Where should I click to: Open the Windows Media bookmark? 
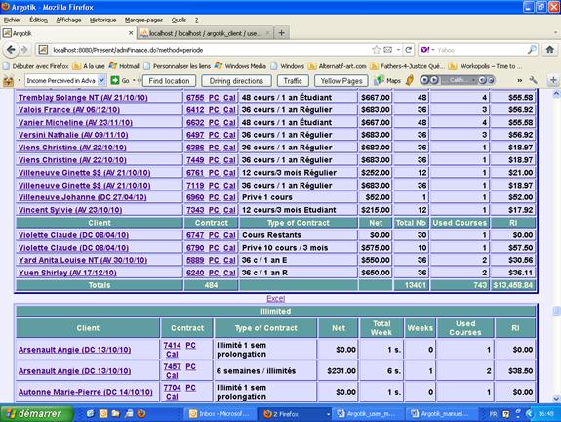tap(240, 66)
